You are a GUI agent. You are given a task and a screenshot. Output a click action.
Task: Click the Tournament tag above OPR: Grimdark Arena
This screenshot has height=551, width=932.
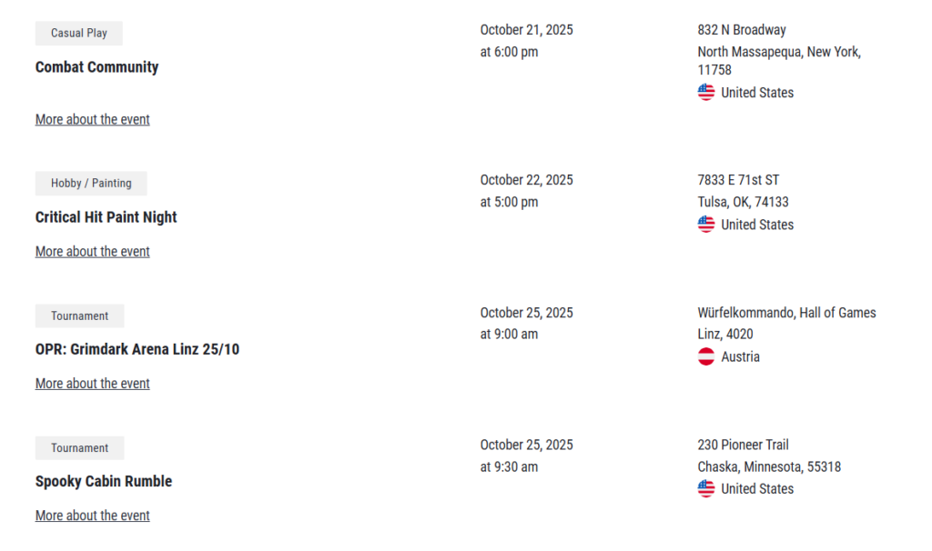coord(80,316)
